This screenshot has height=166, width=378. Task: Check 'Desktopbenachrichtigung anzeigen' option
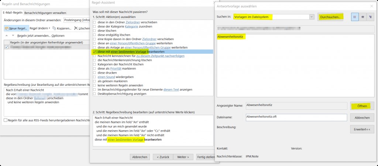(x=95, y=94)
